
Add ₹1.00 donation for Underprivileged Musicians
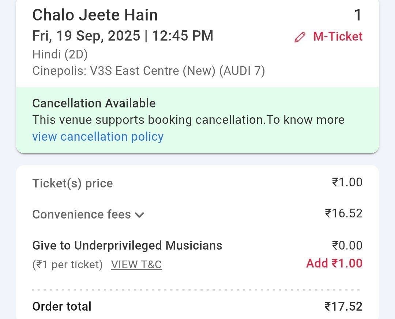click(334, 263)
